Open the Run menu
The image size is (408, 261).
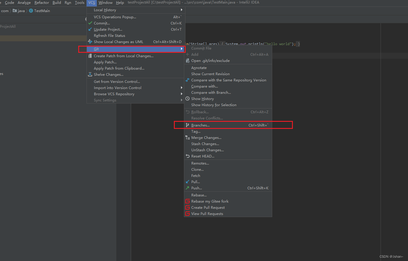(68, 3)
